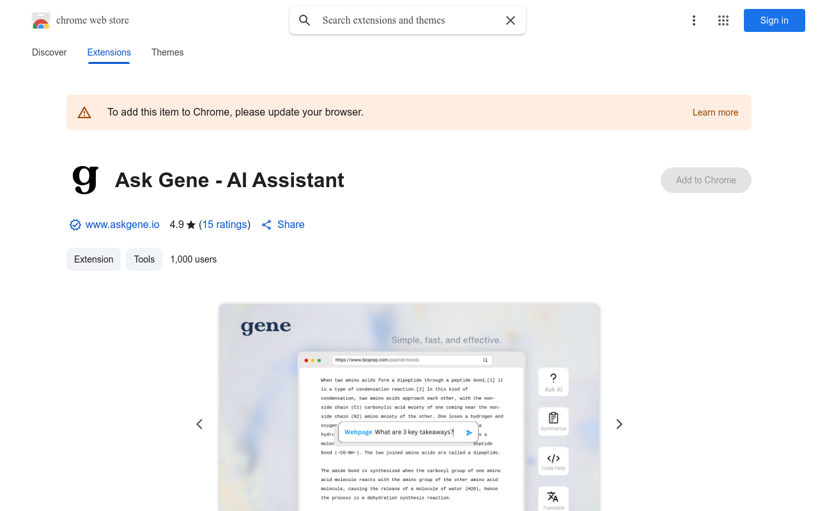The height and width of the screenshot is (511, 818).
Task: Clear the search field with the X icon
Action: [x=510, y=20]
